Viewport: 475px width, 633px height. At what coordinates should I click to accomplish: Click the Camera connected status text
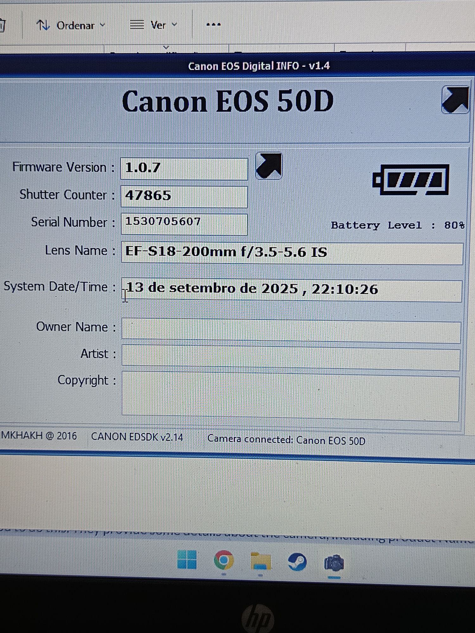286,440
